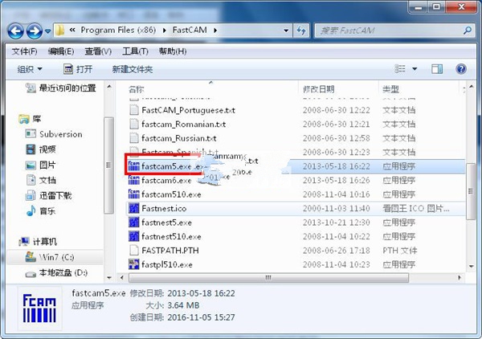Toggle the preview pane icon

pos(437,69)
